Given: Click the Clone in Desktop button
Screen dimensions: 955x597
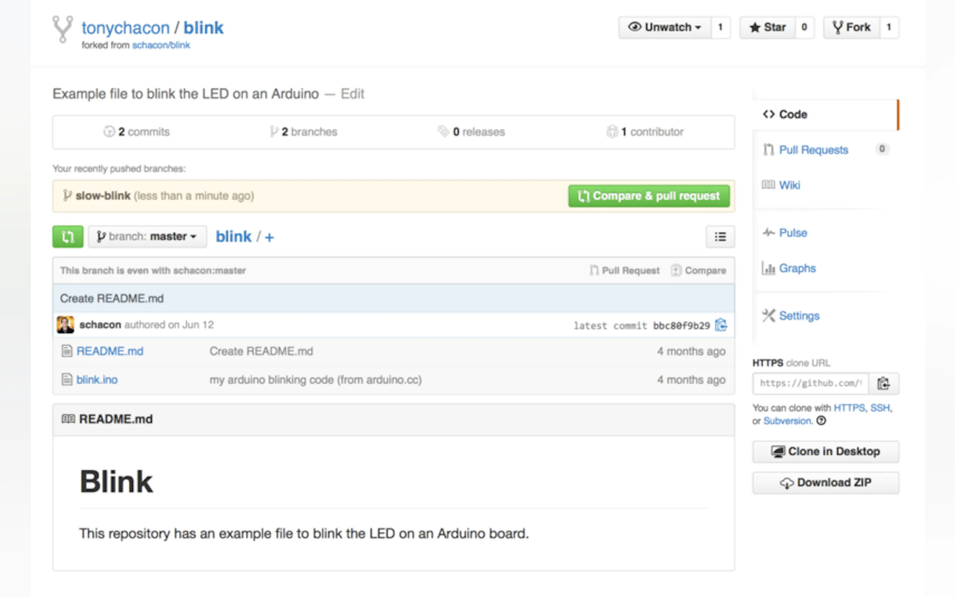Looking at the screenshot, I should click(826, 452).
